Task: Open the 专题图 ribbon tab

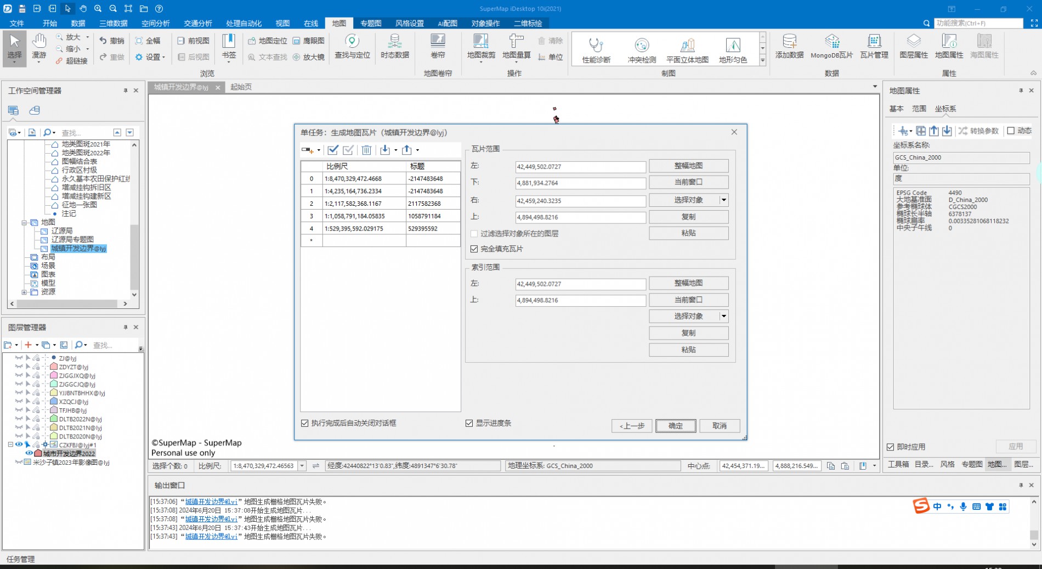Action: click(x=371, y=23)
